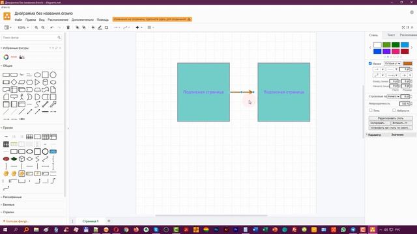This screenshot has height=234, width=417.
Task: Click the Редактировать стиль button
Action: pyautogui.click(x=390, y=118)
